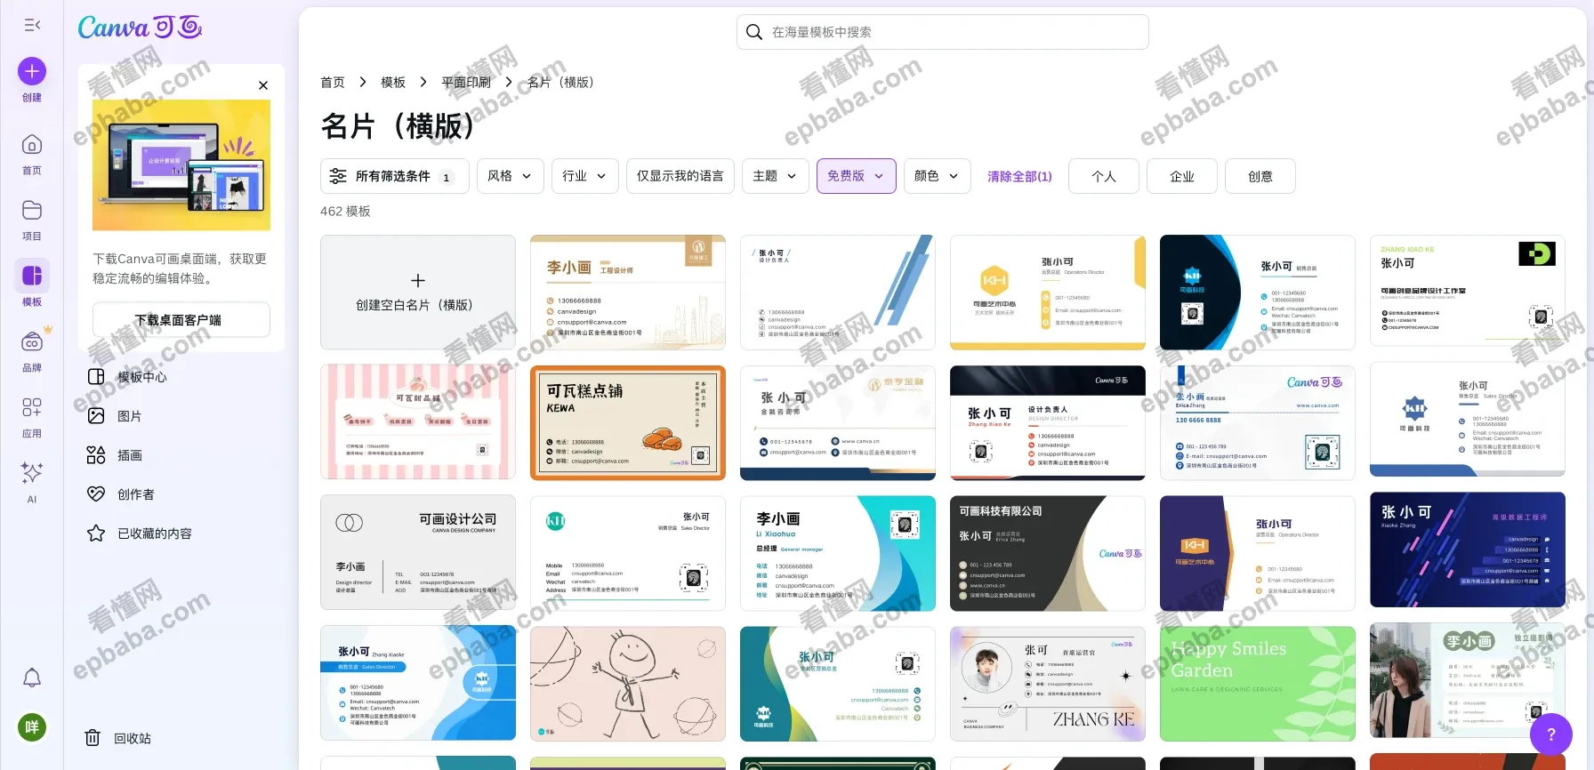The width and height of the screenshot is (1594, 770).
Task: Click the Images (图片) icon in side menu
Action: [x=96, y=416]
